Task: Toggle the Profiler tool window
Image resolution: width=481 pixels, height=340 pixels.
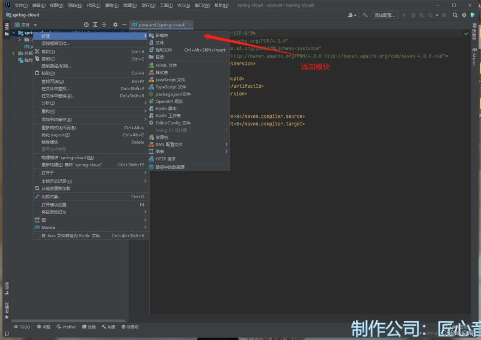Action: click(x=66, y=327)
